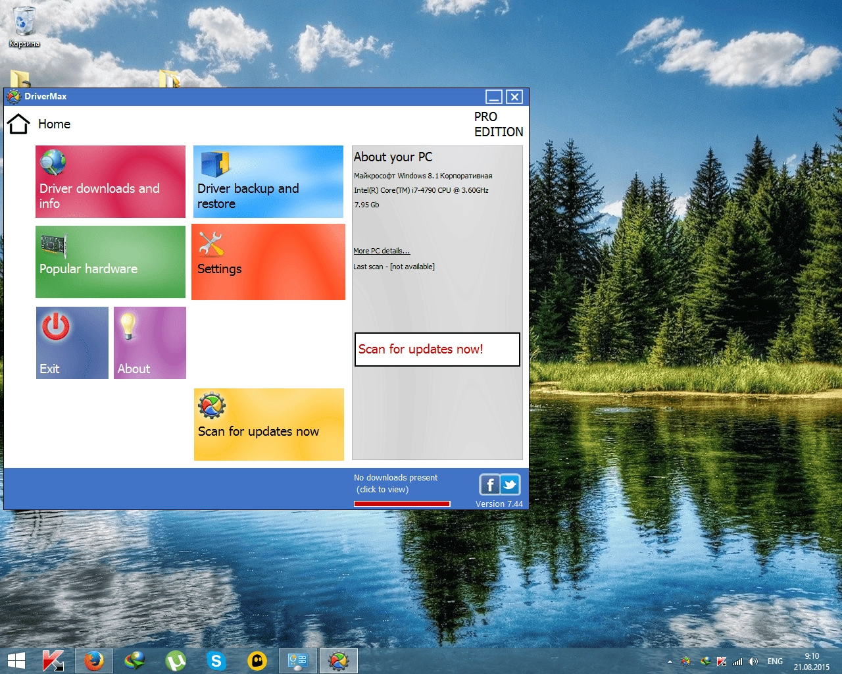Click the DriverMax taskbar button
The height and width of the screenshot is (674, 842).
tap(339, 661)
